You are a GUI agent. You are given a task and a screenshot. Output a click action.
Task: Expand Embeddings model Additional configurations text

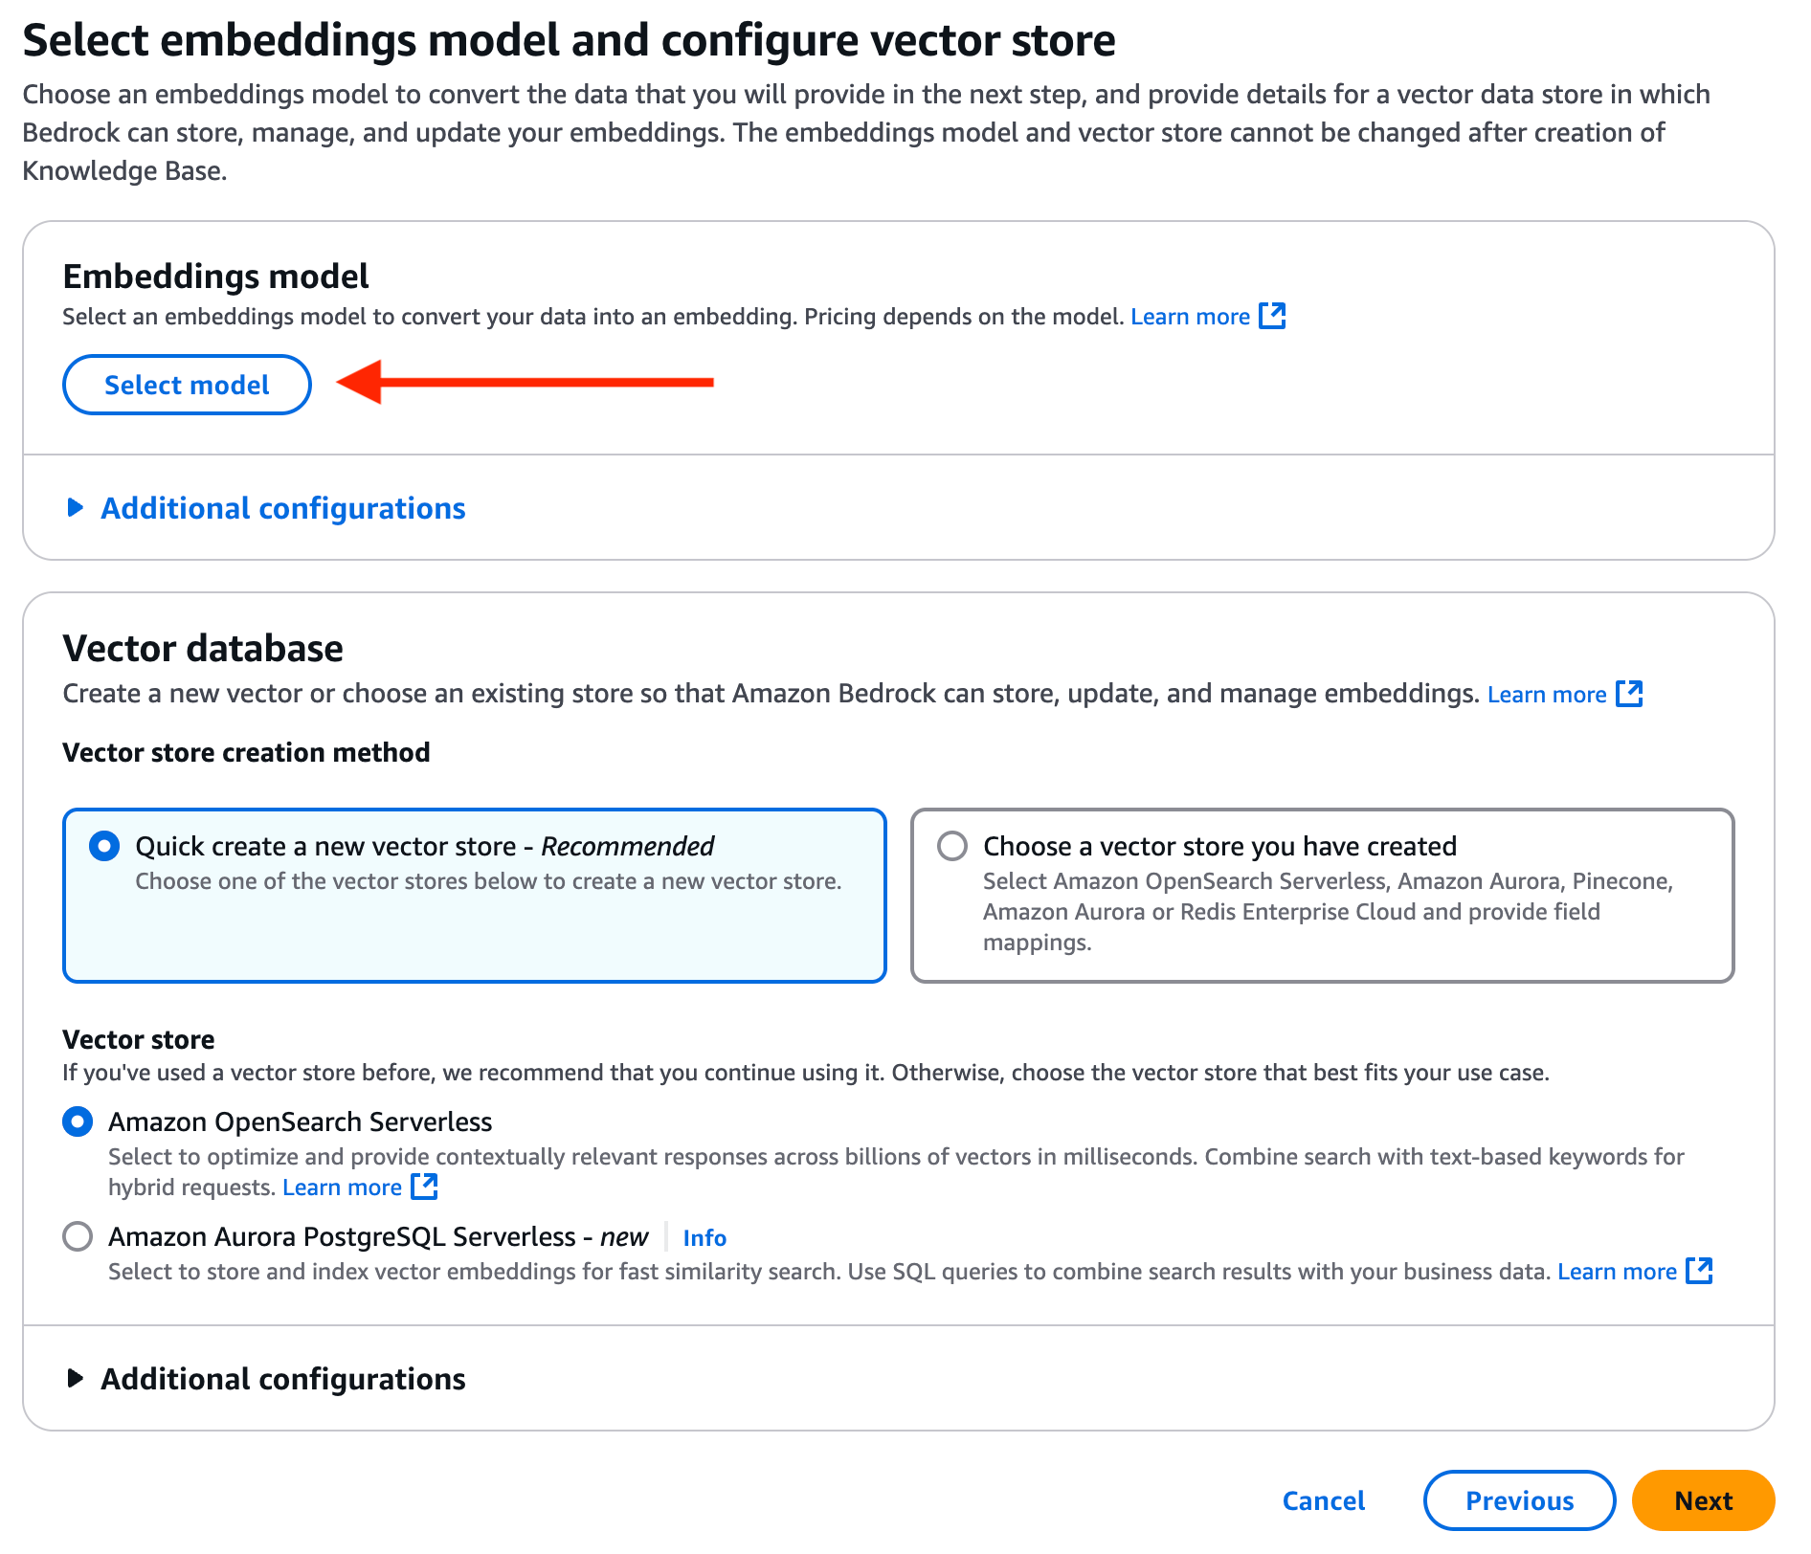[283, 508]
